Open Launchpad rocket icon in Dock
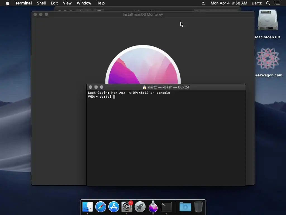The height and width of the screenshot is (215, 286). pos(140,207)
